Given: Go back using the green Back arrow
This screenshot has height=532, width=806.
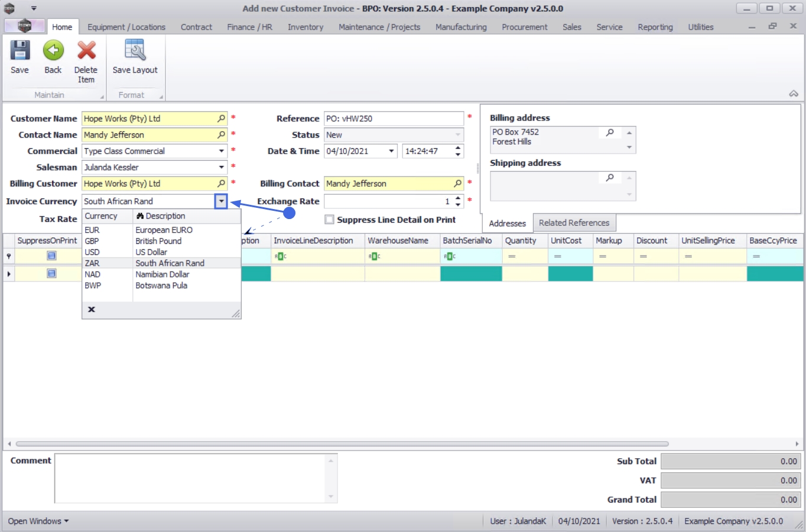Looking at the screenshot, I should coord(53,51).
